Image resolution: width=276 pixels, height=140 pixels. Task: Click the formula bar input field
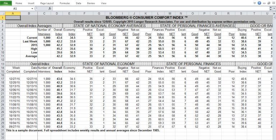pos(161,9)
